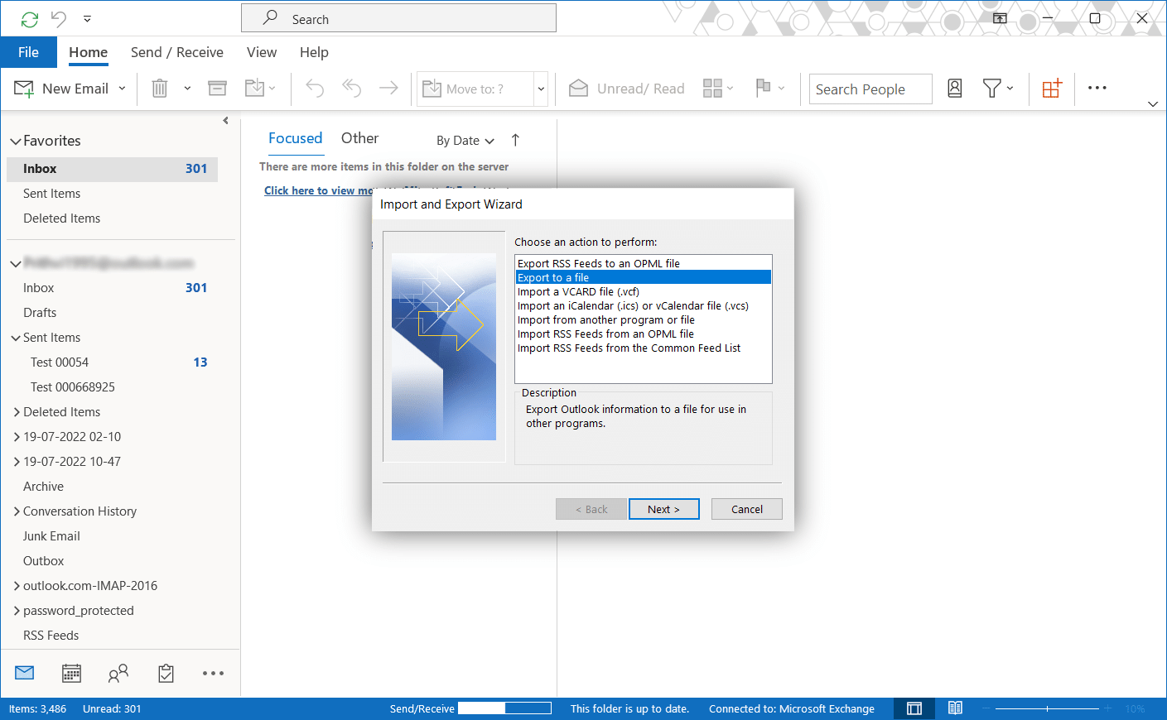Click the Move to: ? quick step
Viewport: 1167px width, 720px height.
(x=475, y=89)
